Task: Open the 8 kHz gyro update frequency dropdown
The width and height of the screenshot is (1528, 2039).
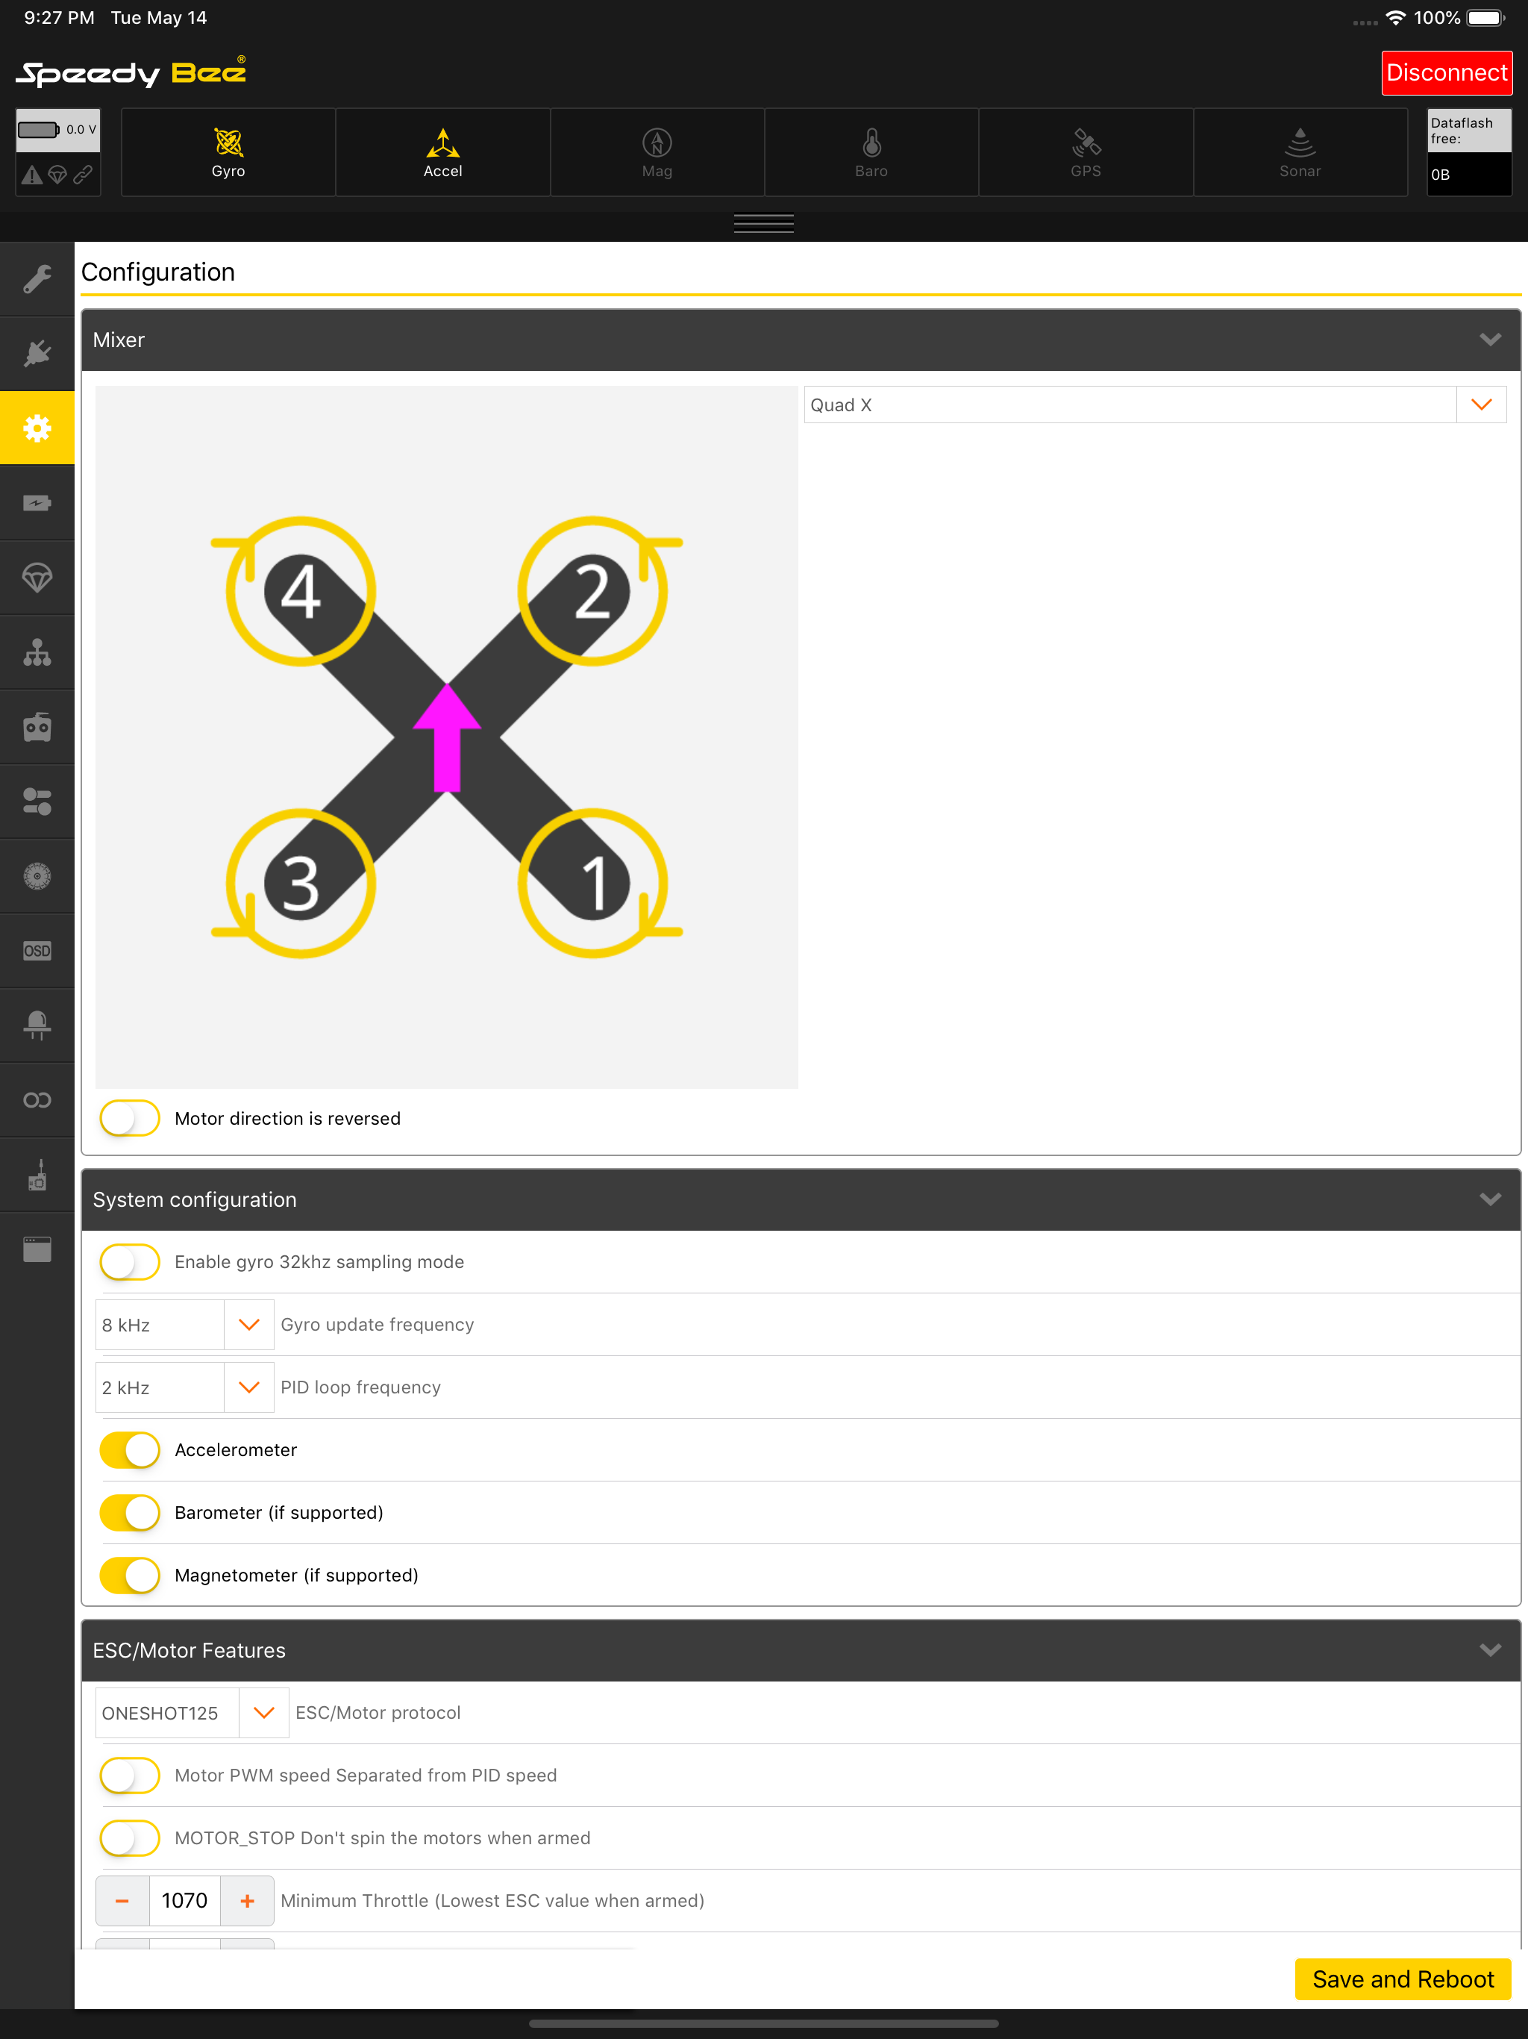Action: pos(184,1325)
